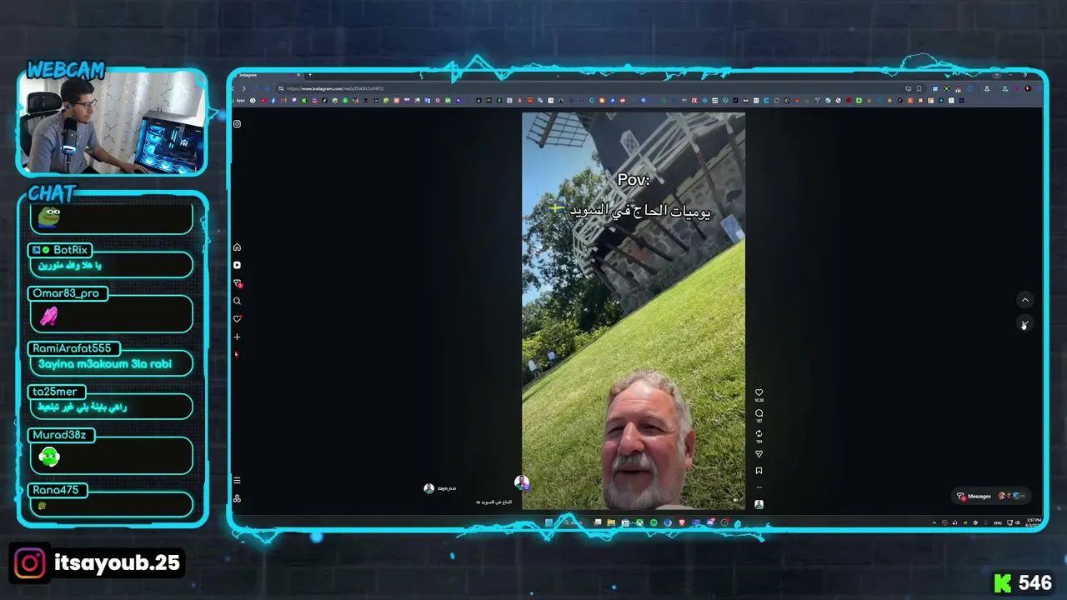Open the Meta apps icon in the sidebar

pos(237,498)
